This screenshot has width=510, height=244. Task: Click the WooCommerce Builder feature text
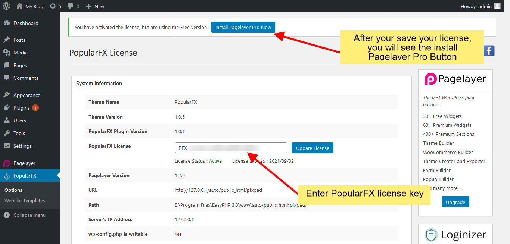click(448, 152)
